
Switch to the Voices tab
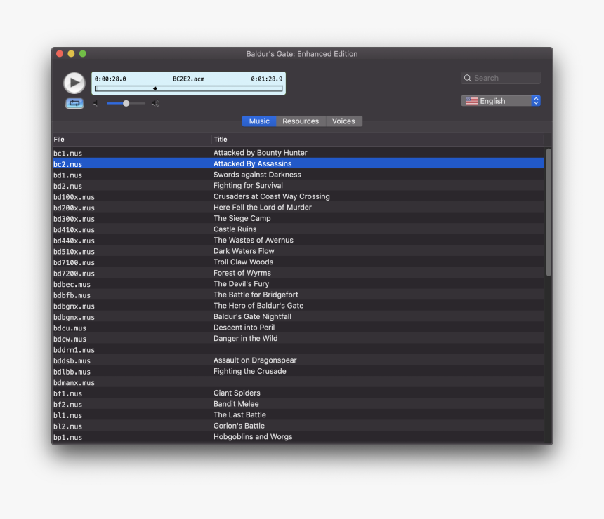click(343, 121)
